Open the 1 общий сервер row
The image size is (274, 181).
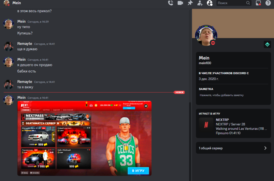[233, 148]
